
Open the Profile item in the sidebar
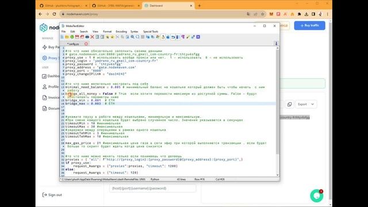tap(51, 87)
